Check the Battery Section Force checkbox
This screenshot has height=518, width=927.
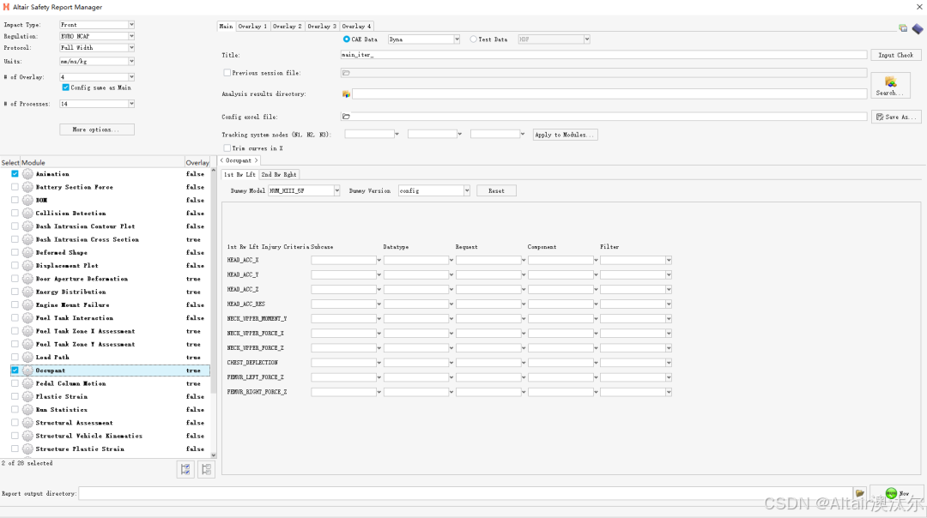(15, 187)
